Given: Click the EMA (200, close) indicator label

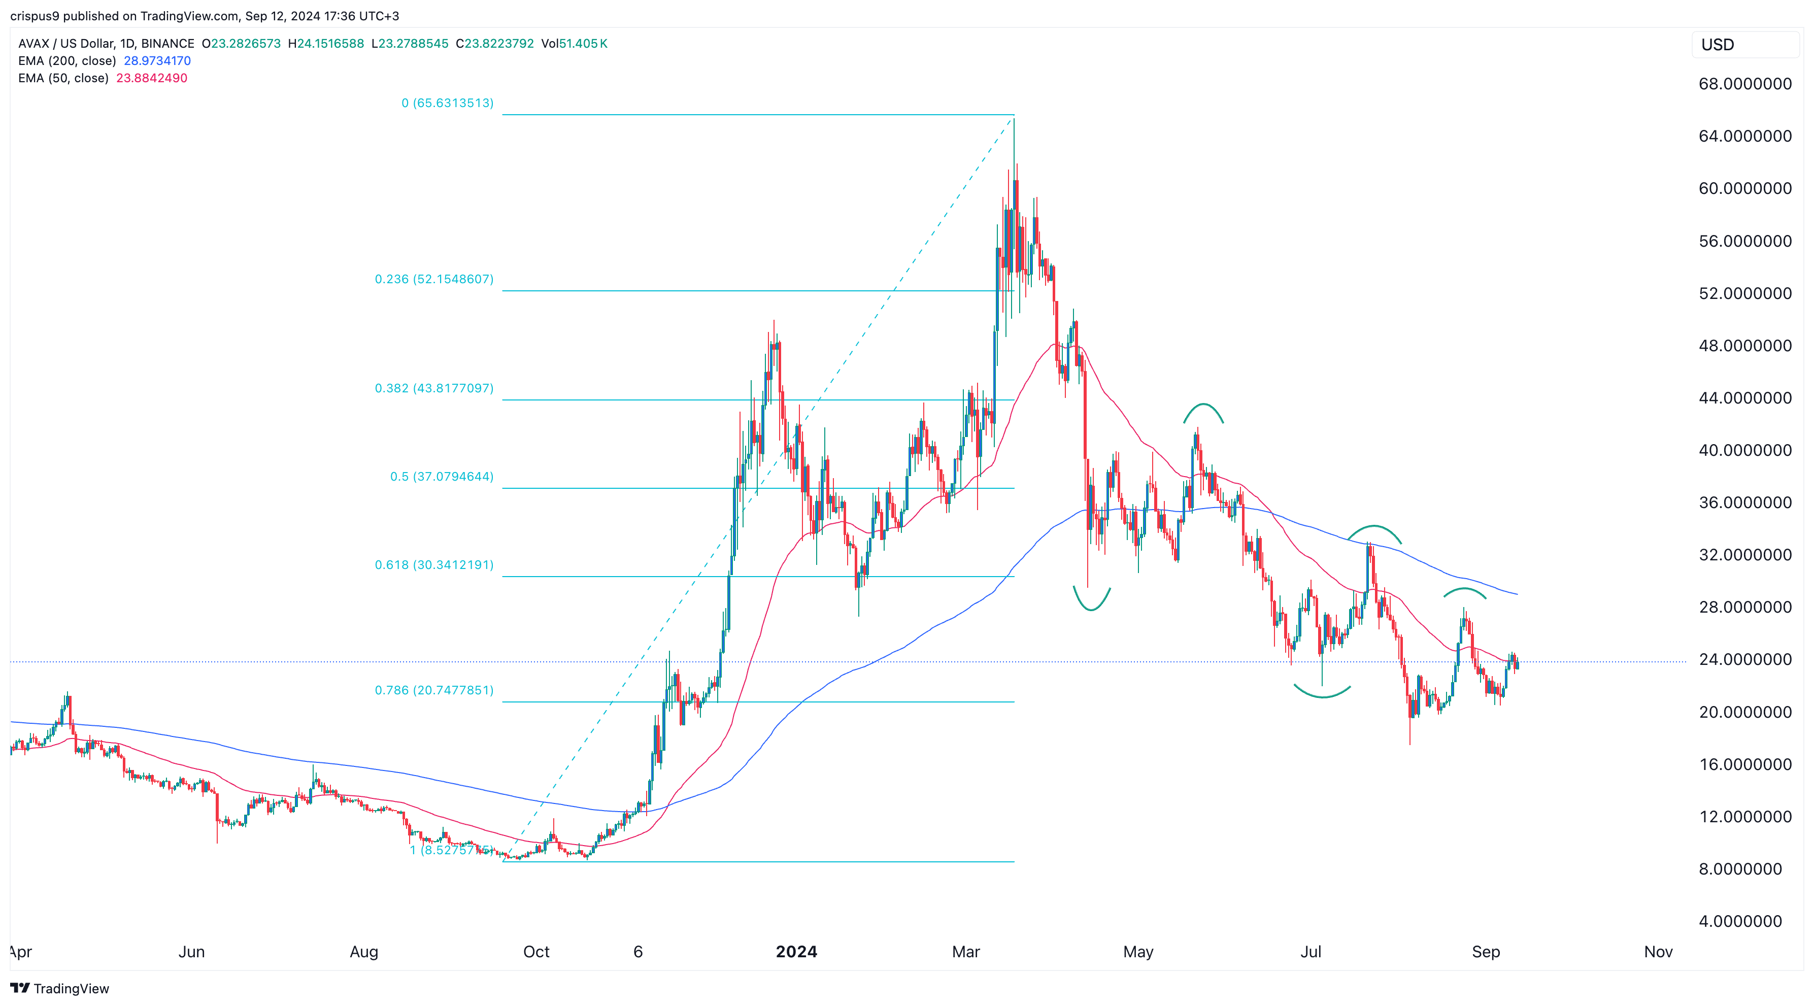Looking at the screenshot, I should [x=67, y=60].
